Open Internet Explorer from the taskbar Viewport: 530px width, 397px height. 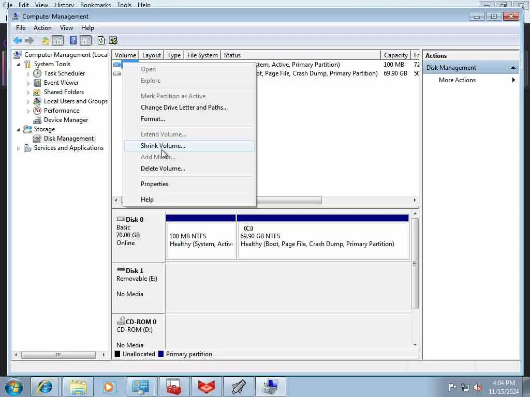45,387
